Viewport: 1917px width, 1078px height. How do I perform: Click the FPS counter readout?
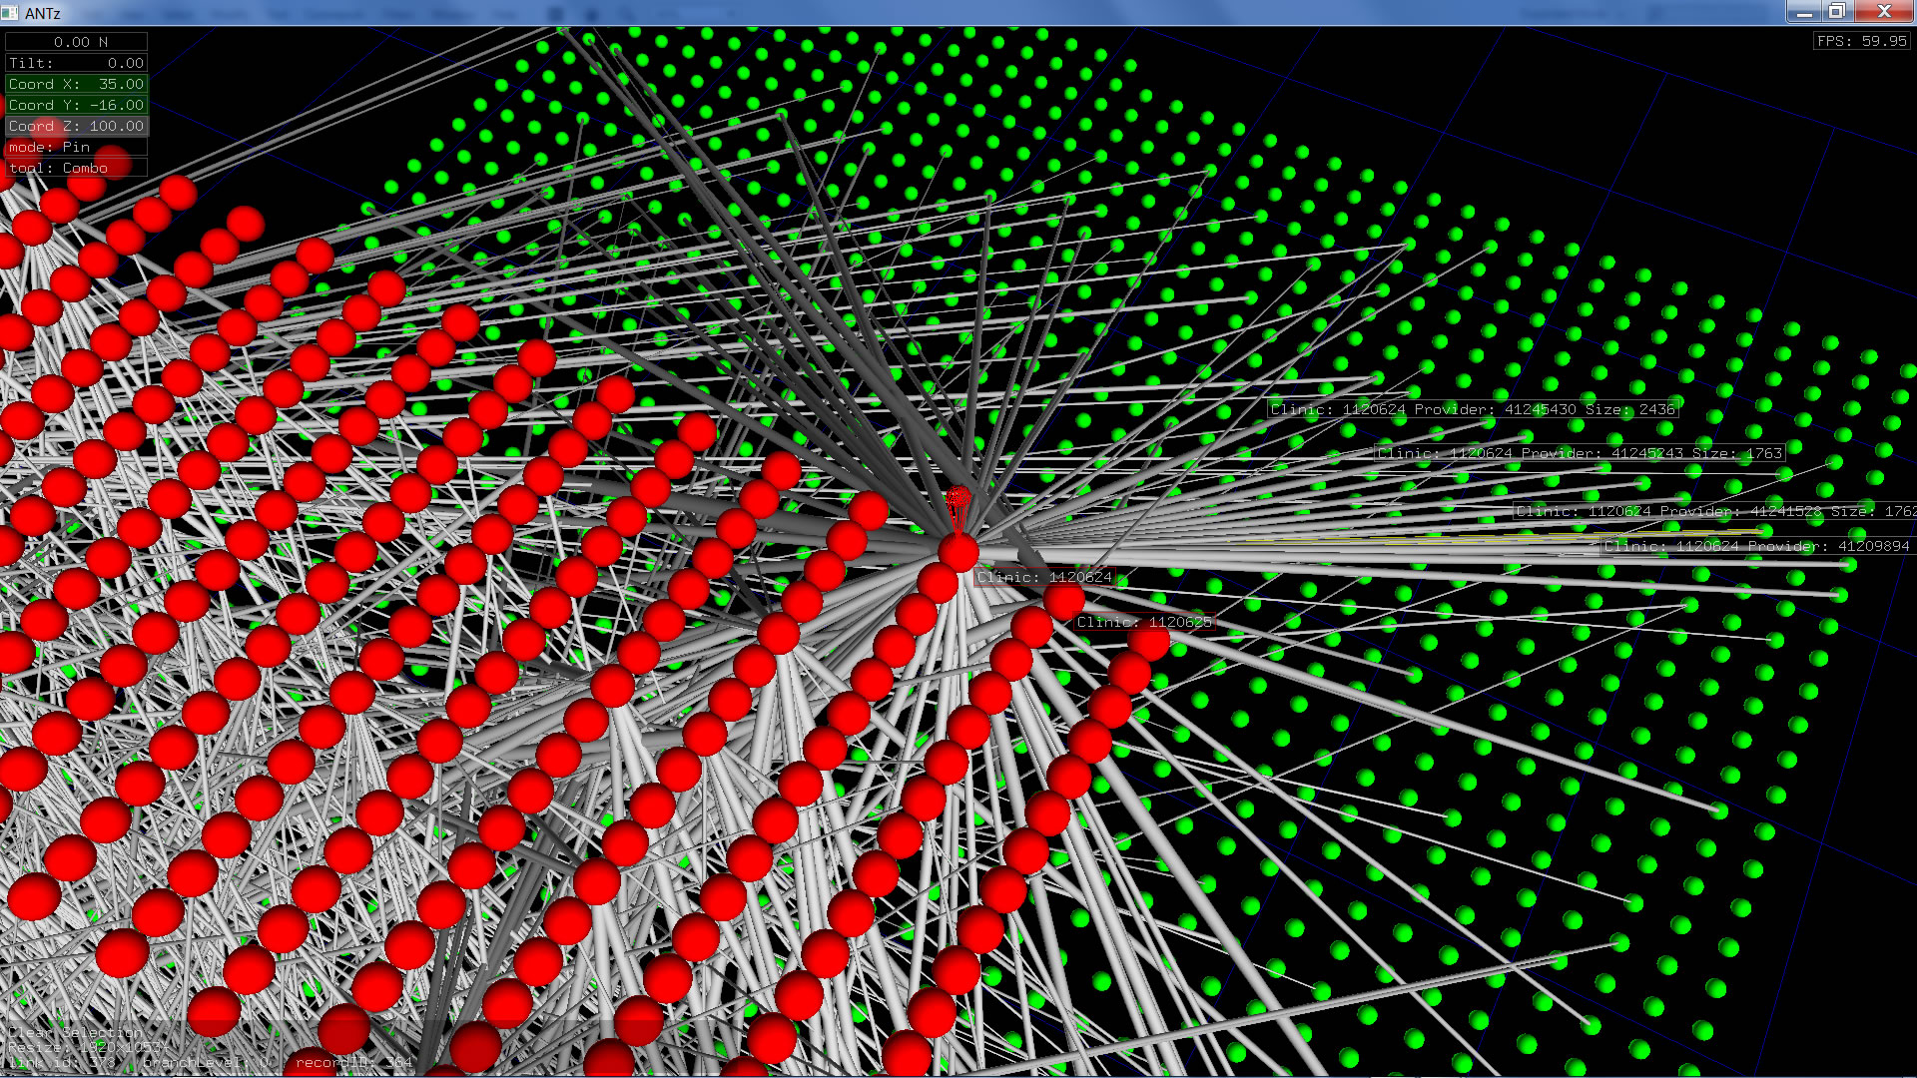pos(1861,41)
